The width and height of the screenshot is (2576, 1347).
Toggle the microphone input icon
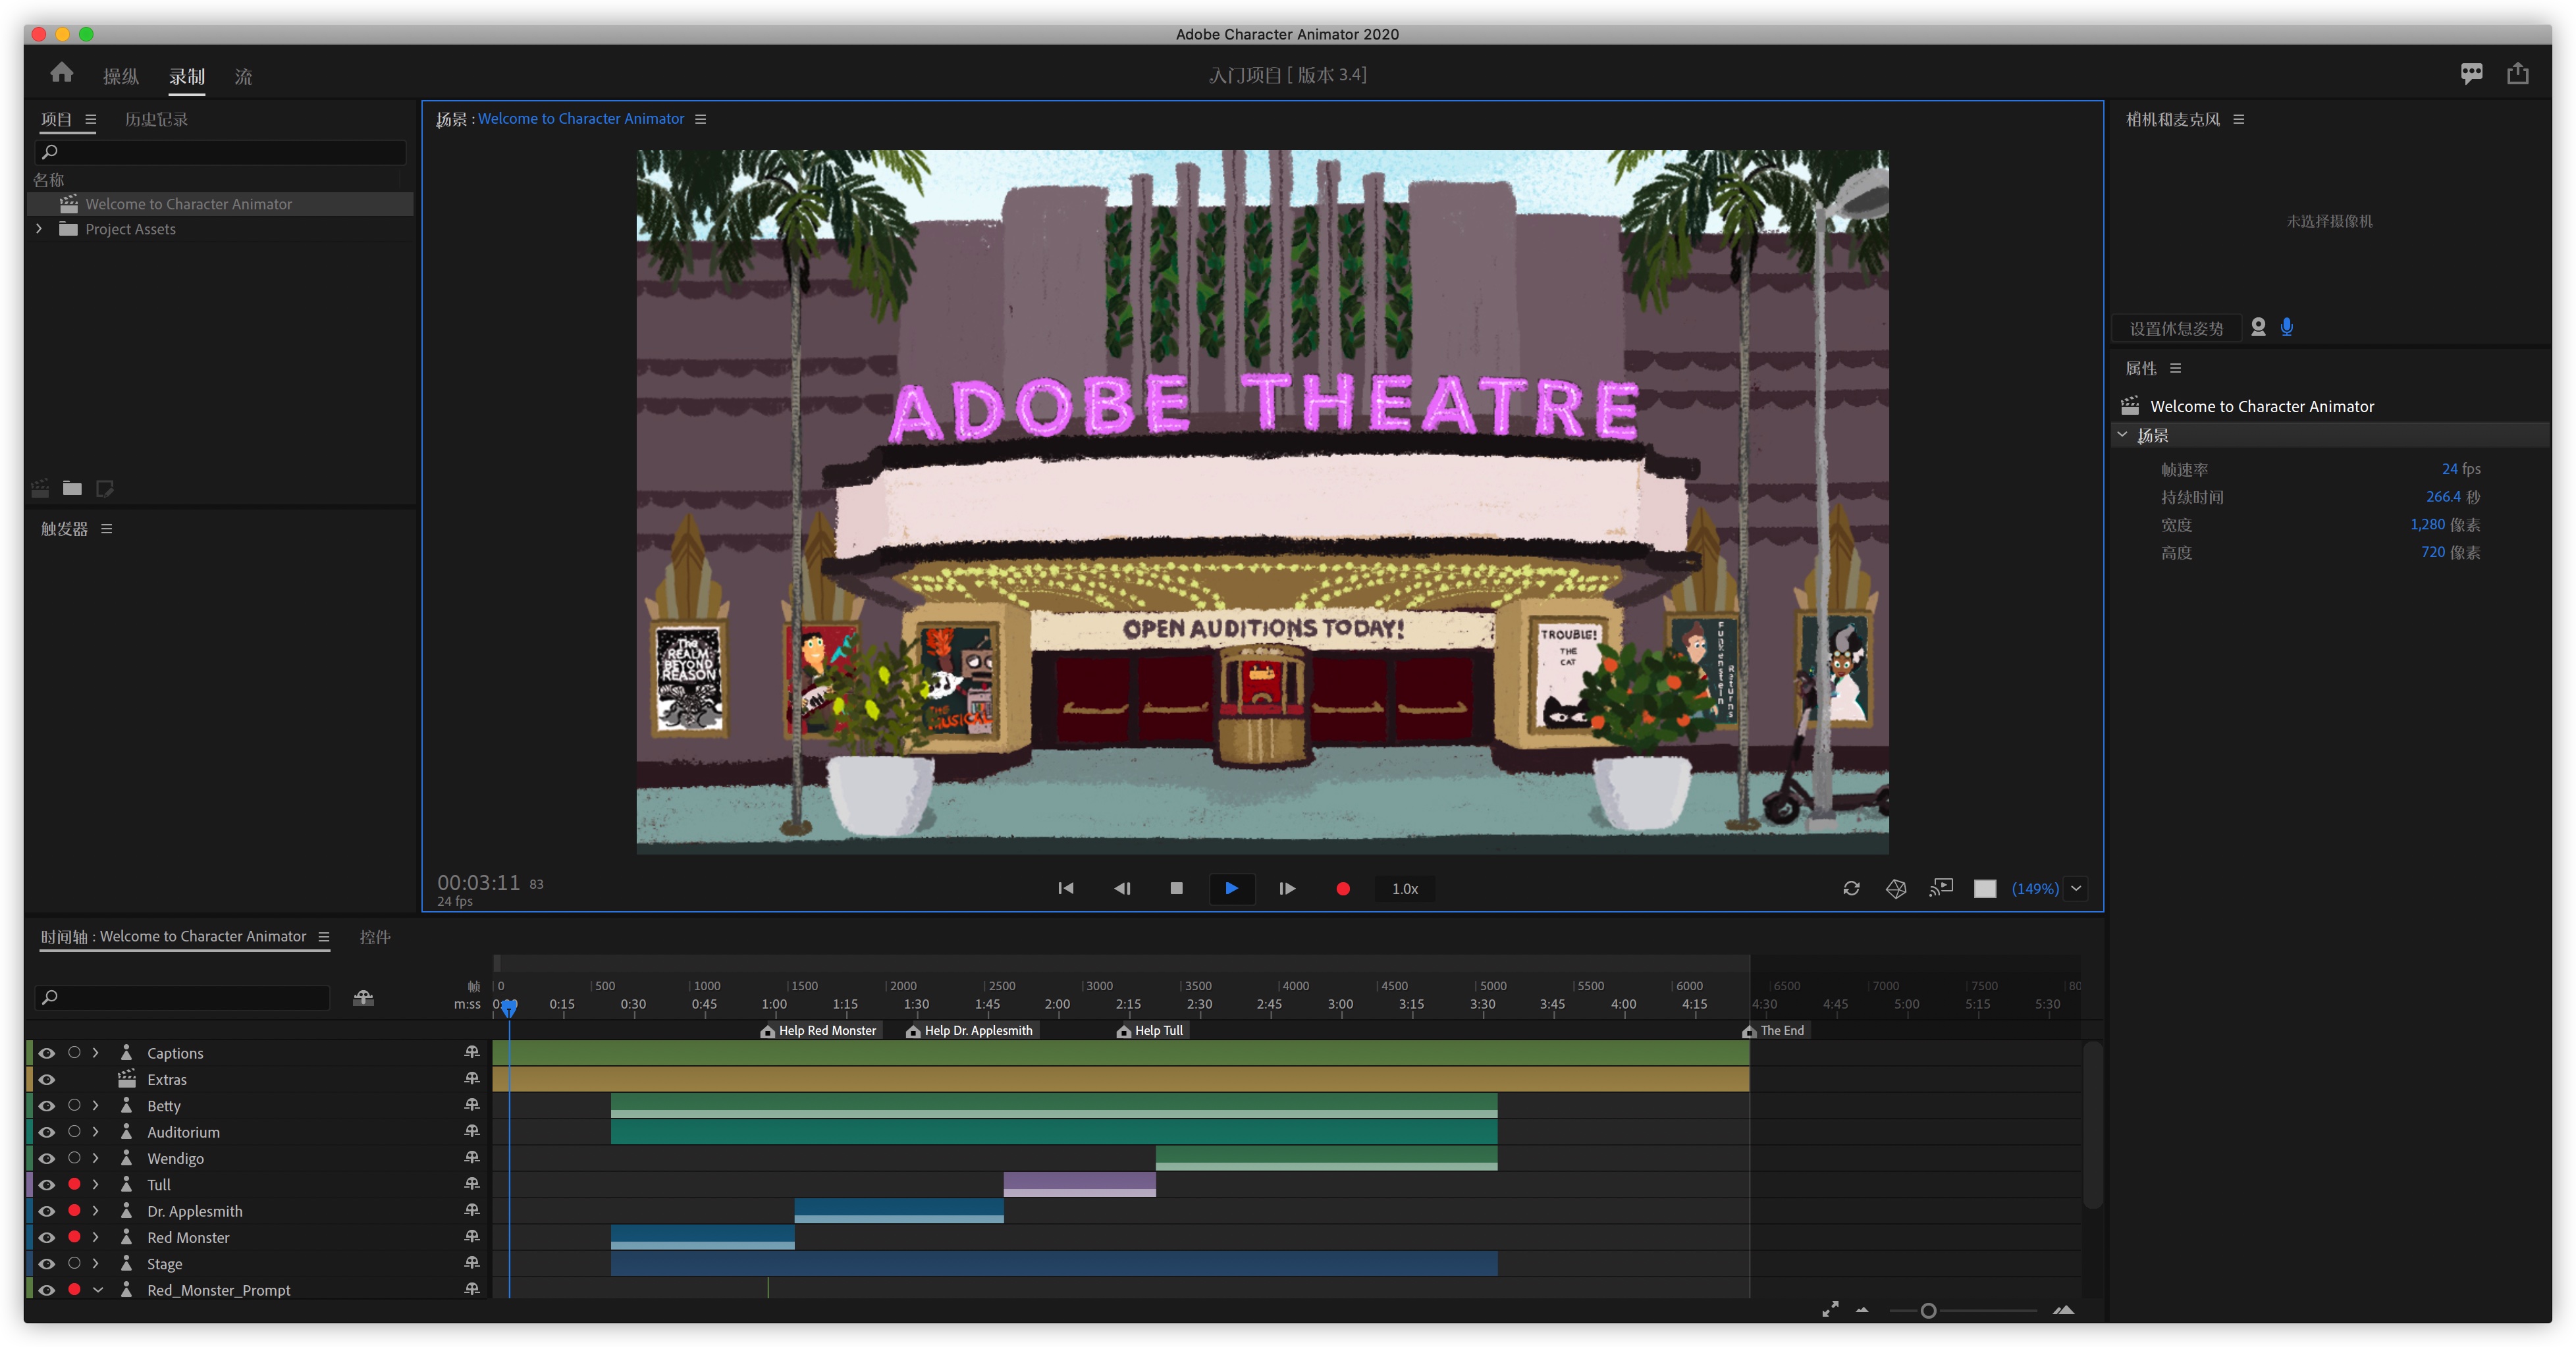(2287, 327)
